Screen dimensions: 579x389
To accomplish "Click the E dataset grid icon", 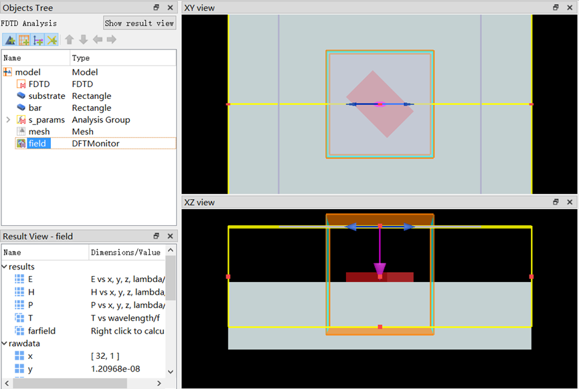I will 19,279.
